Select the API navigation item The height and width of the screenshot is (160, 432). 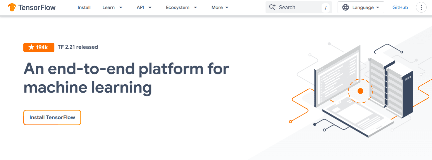pyautogui.click(x=140, y=7)
